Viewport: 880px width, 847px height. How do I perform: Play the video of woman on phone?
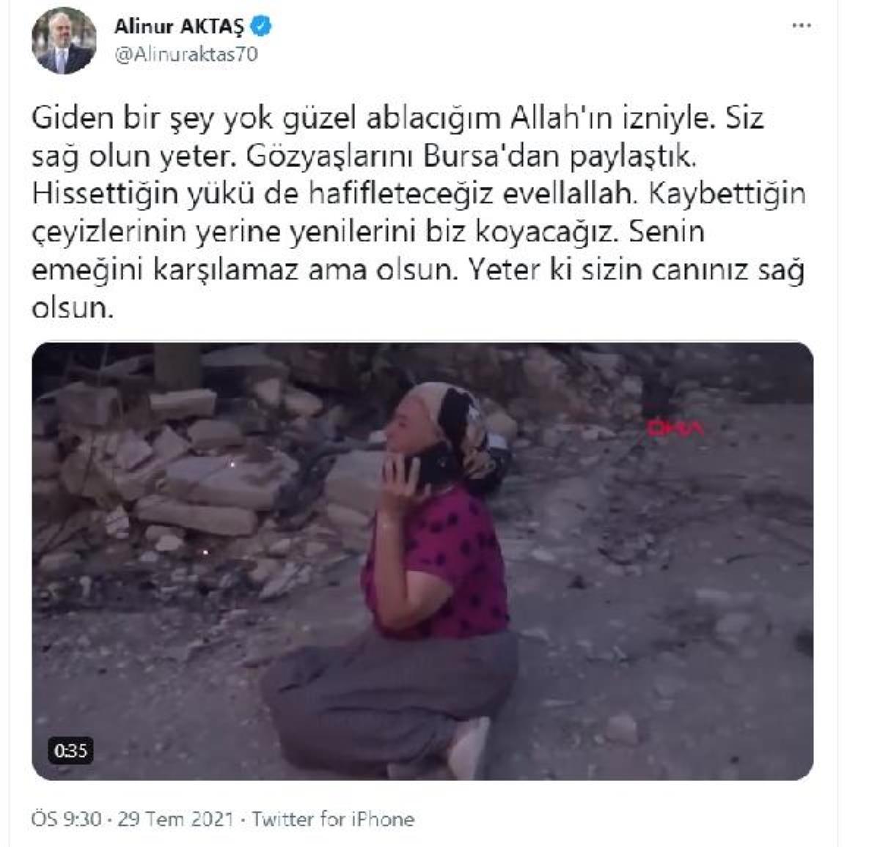422,561
